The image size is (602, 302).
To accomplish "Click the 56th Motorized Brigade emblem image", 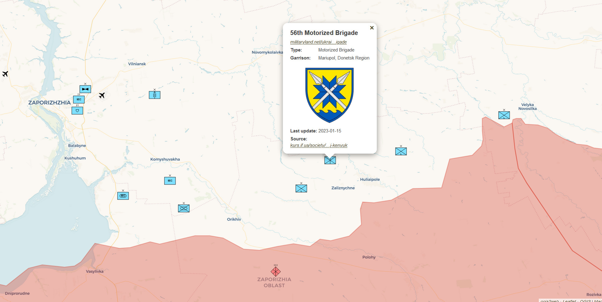I will pyautogui.click(x=329, y=95).
